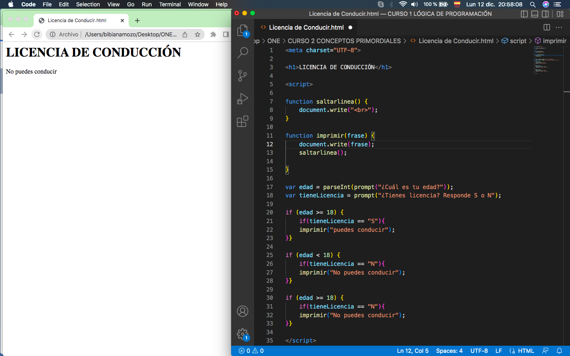This screenshot has height=356, width=570.
Task: Select the Licencia de Conducir.html editor tab
Action: [x=306, y=27]
